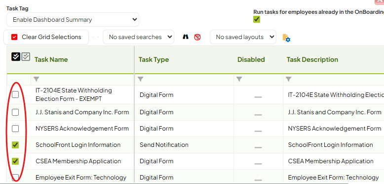Click the Disabled indicator in the IT-2104E row
This screenshot has width=384, height=184.
258,97
